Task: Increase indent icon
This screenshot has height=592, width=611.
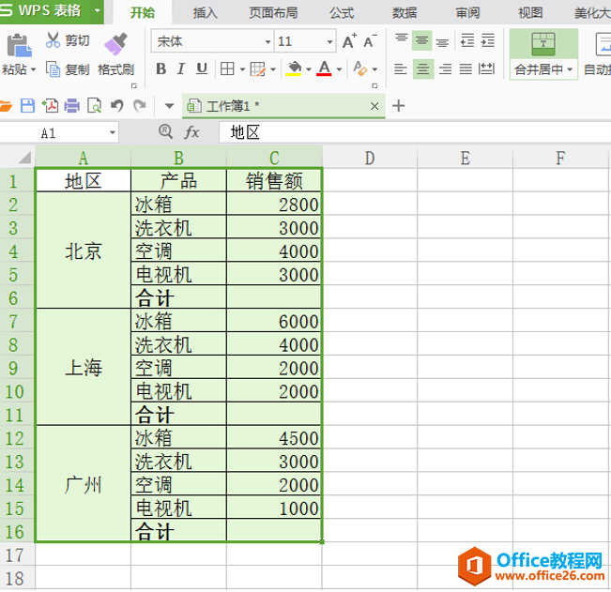Action: pos(487,40)
